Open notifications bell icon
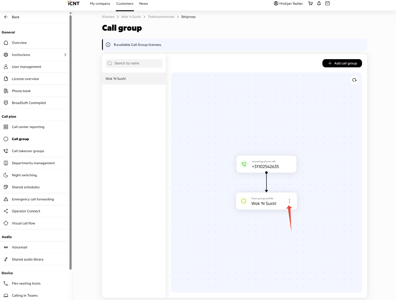The width and height of the screenshot is (396, 300). (x=319, y=3)
